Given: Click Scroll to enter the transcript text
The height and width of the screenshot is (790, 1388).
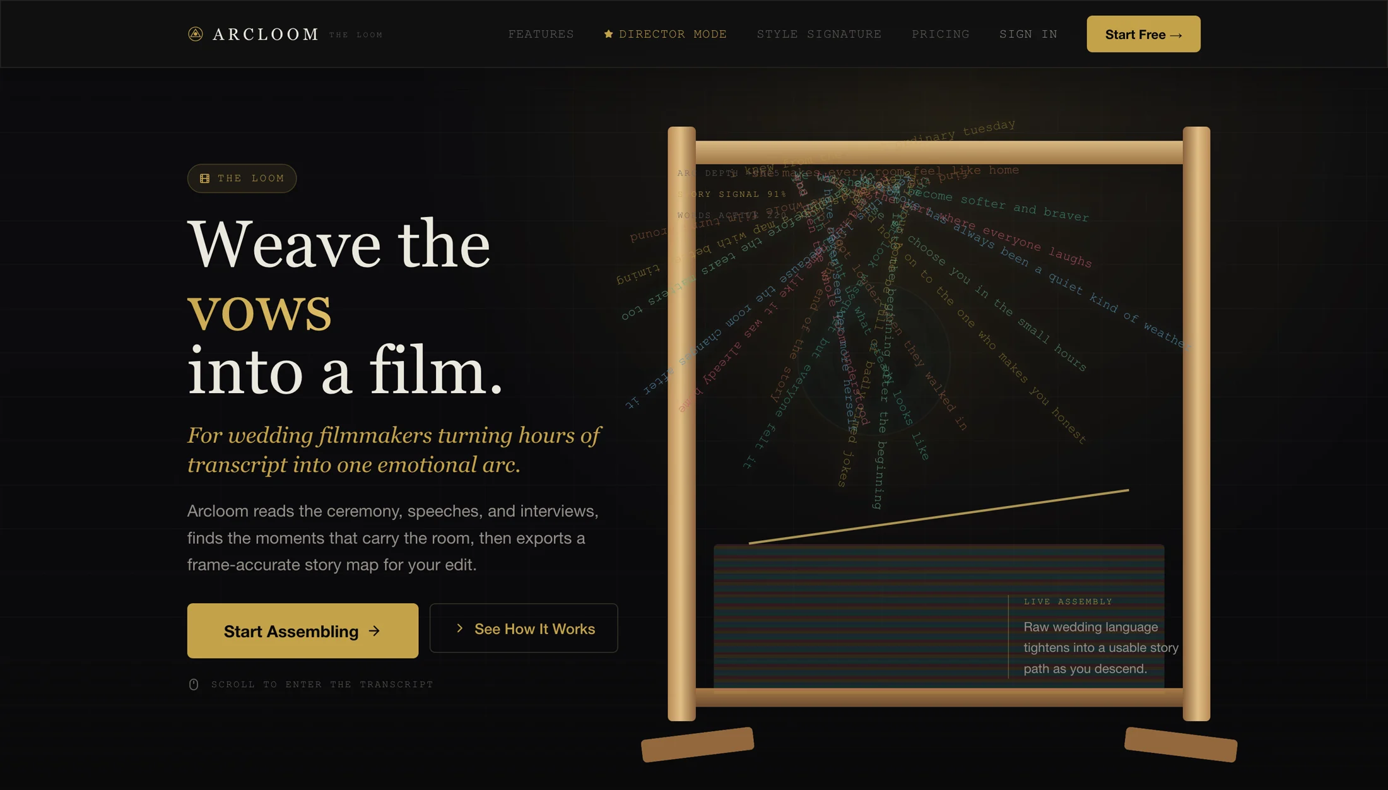Looking at the screenshot, I should tap(322, 685).
